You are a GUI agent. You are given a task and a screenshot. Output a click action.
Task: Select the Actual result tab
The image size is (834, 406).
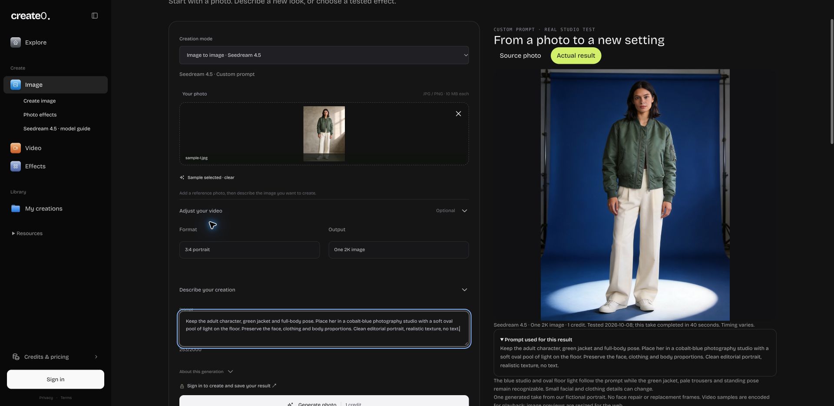point(576,56)
